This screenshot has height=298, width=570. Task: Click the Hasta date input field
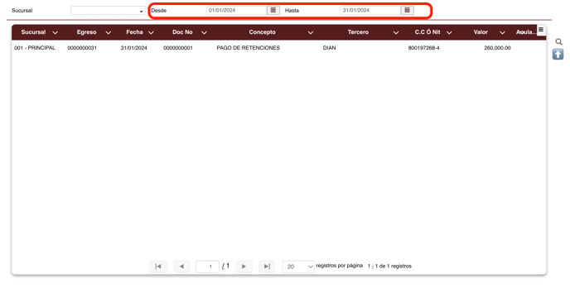tap(370, 11)
